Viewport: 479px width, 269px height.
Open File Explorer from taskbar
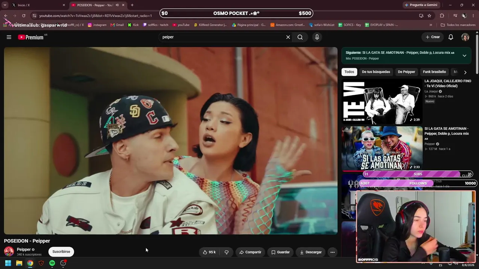pos(19,263)
